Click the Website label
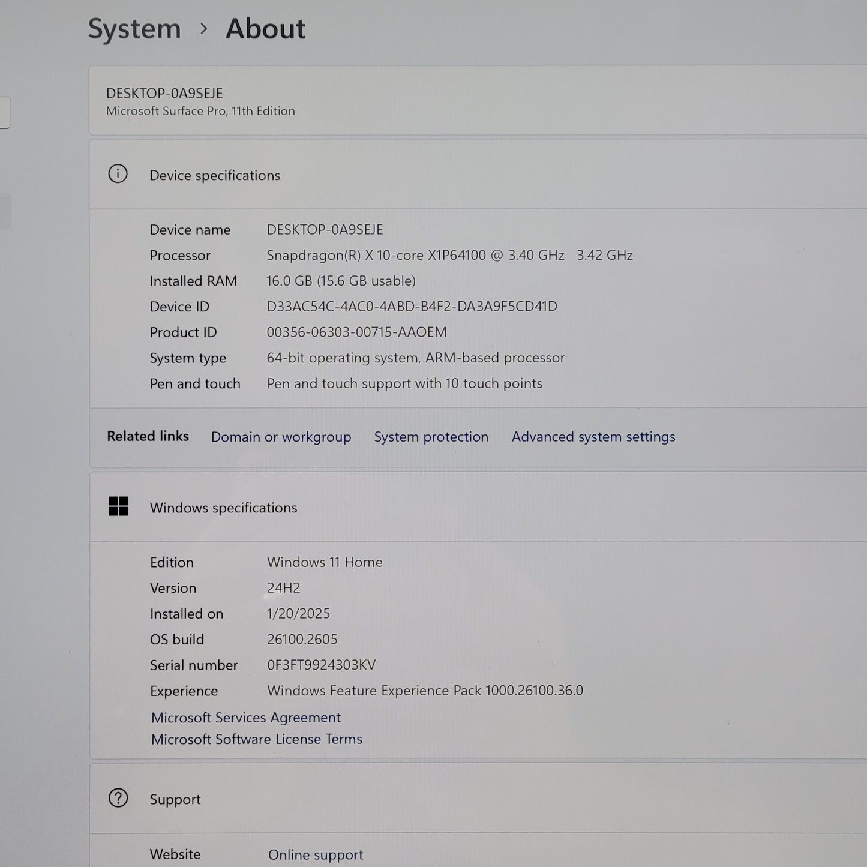 [175, 854]
